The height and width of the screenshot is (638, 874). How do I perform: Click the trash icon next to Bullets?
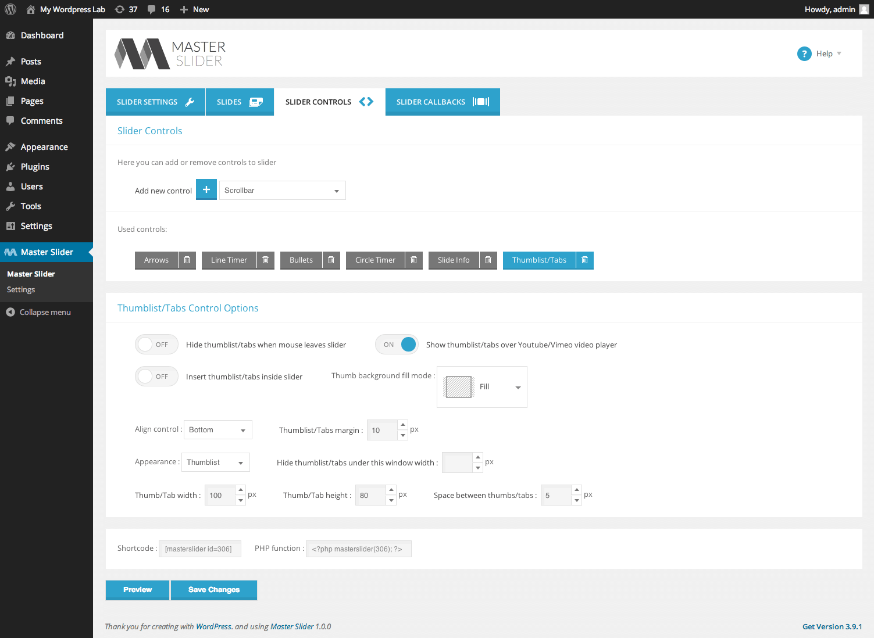pyautogui.click(x=331, y=260)
